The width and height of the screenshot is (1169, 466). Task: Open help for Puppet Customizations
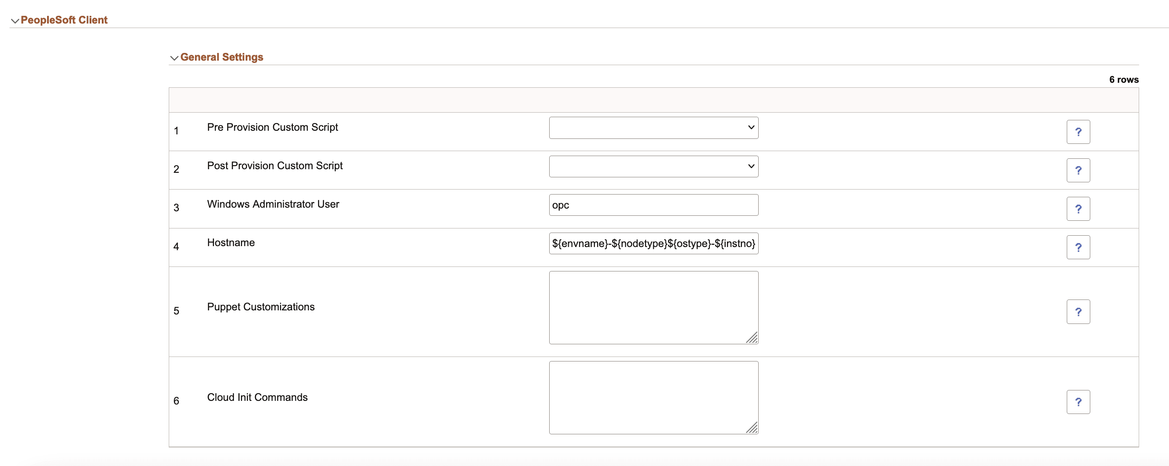(x=1079, y=311)
